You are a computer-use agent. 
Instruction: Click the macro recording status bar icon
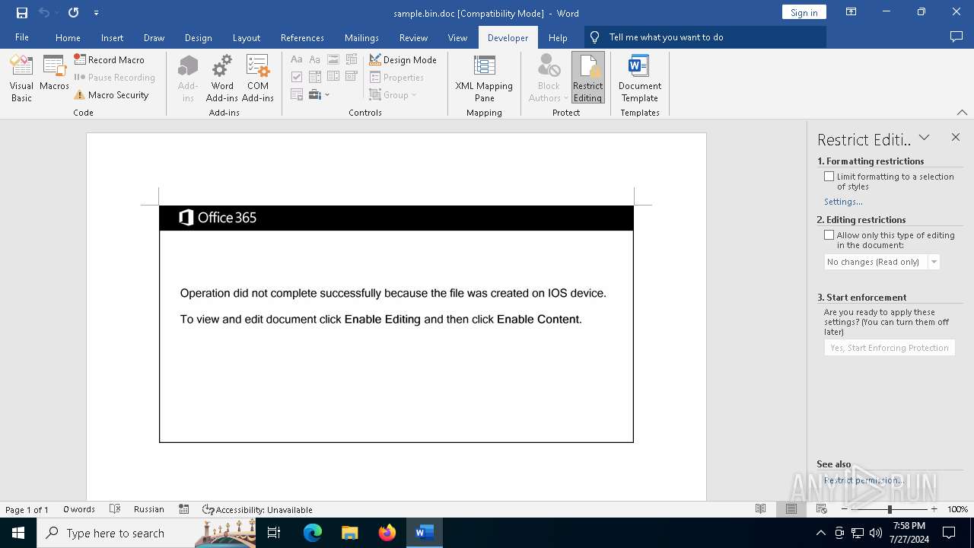click(x=184, y=509)
